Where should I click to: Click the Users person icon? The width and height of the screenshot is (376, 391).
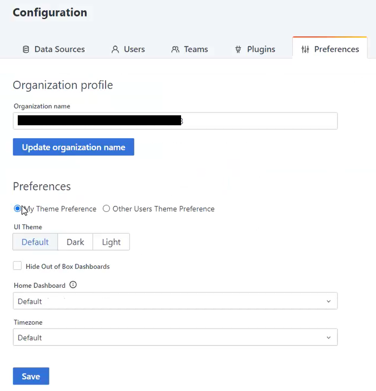115,49
